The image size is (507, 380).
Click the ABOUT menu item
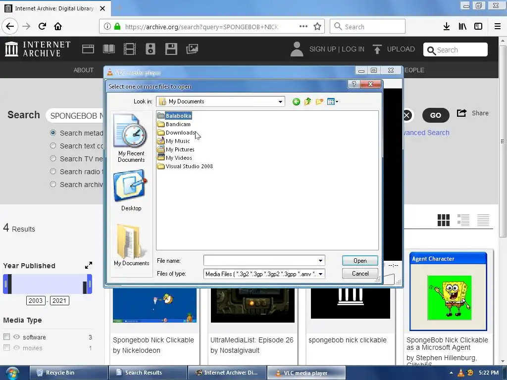[x=83, y=70]
